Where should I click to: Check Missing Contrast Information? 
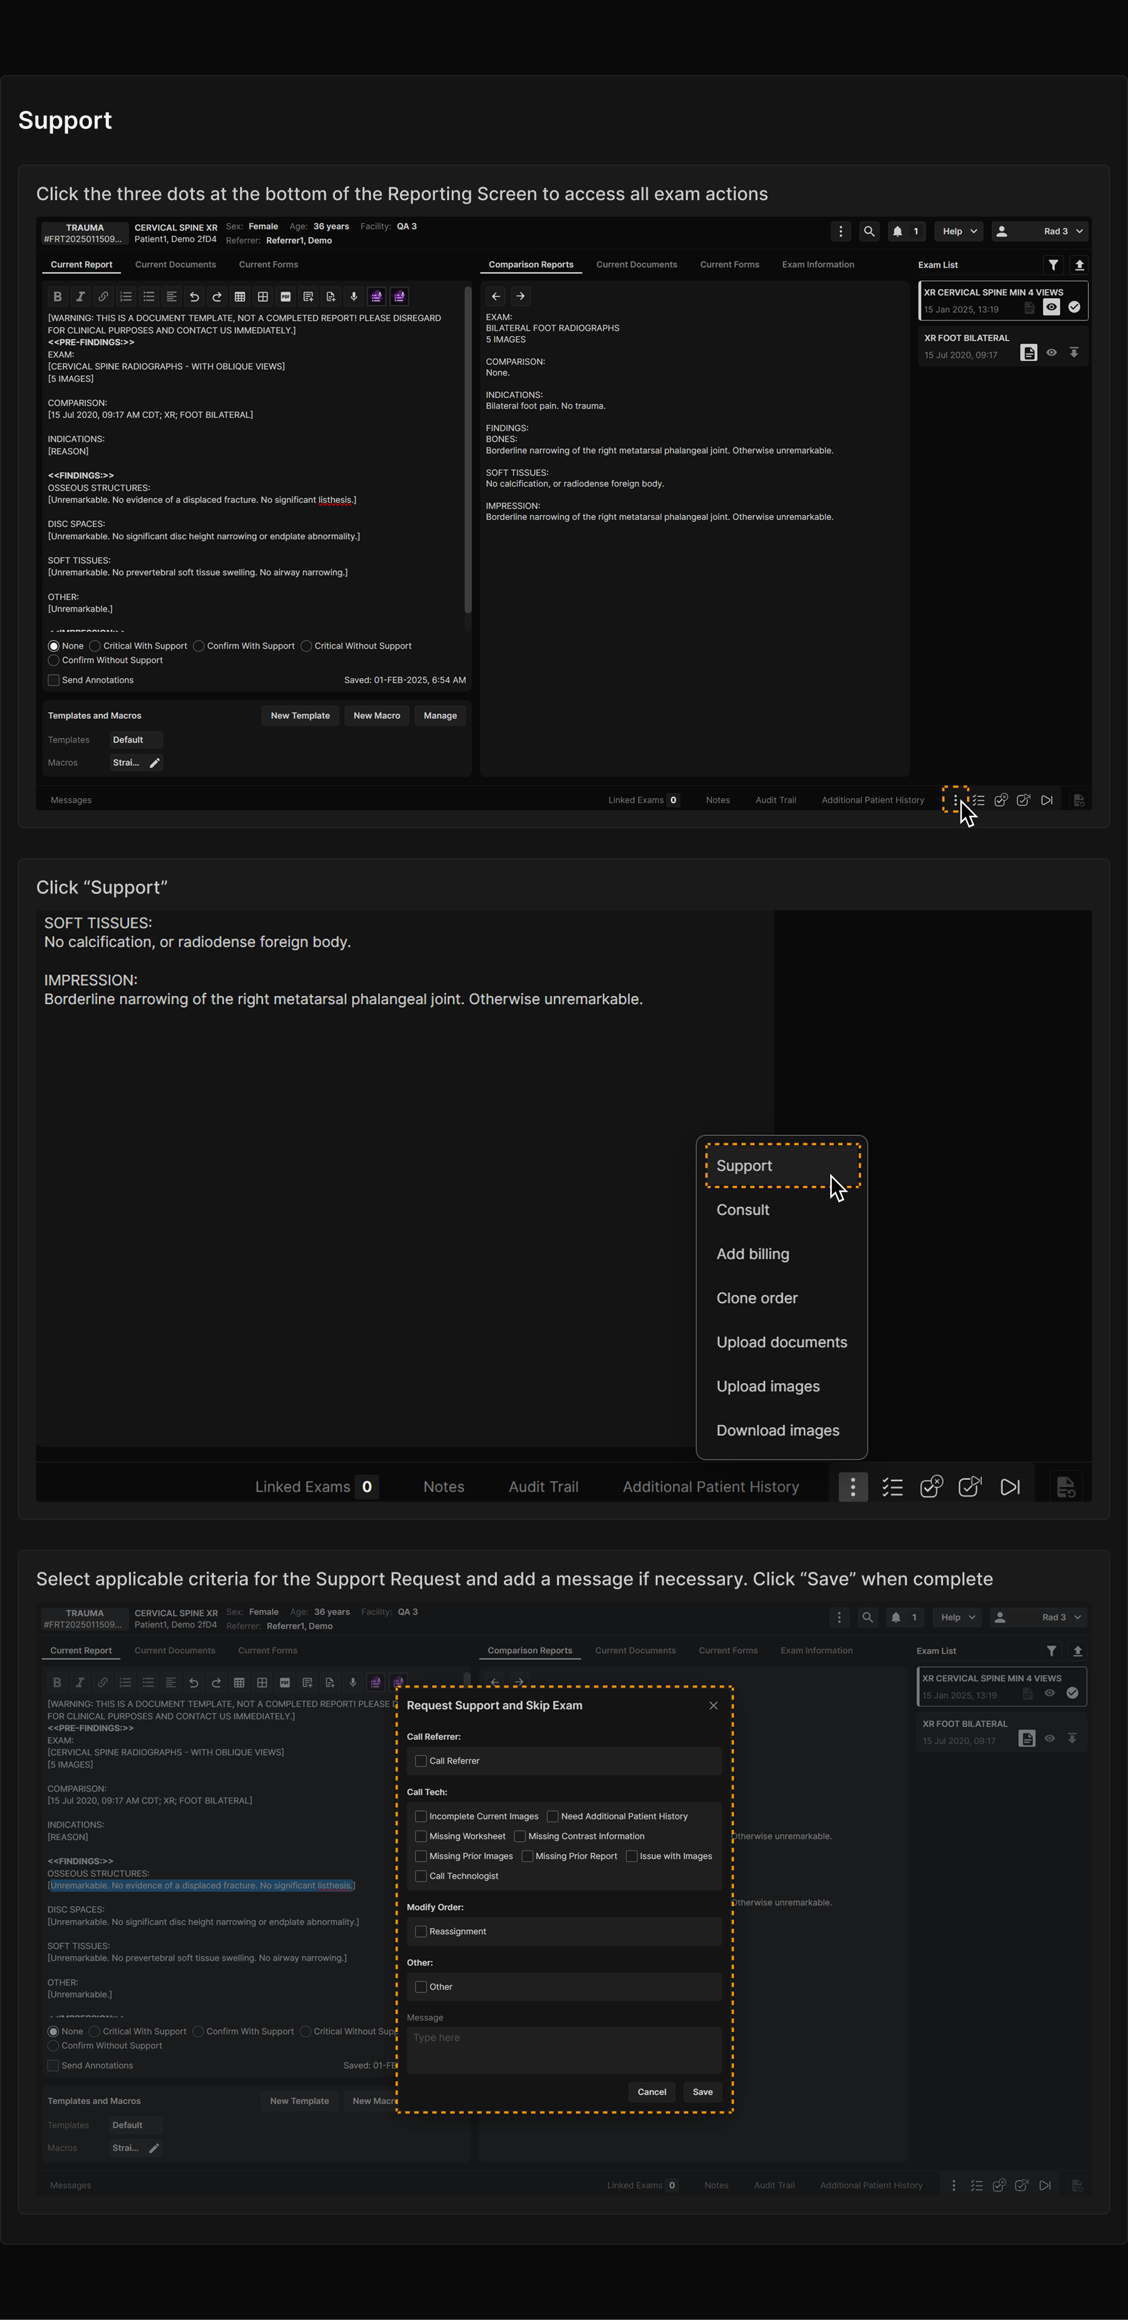coord(519,1836)
